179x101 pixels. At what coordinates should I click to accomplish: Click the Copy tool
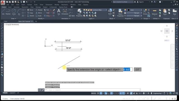point(30,13)
